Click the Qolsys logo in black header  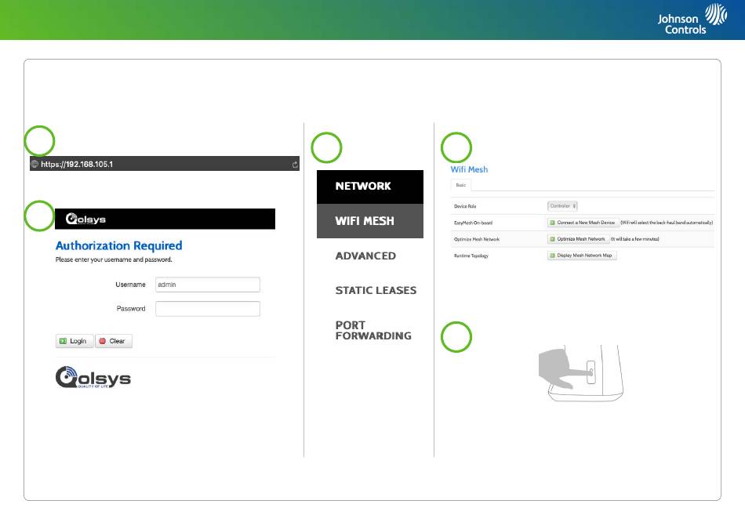[x=86, y=219]
